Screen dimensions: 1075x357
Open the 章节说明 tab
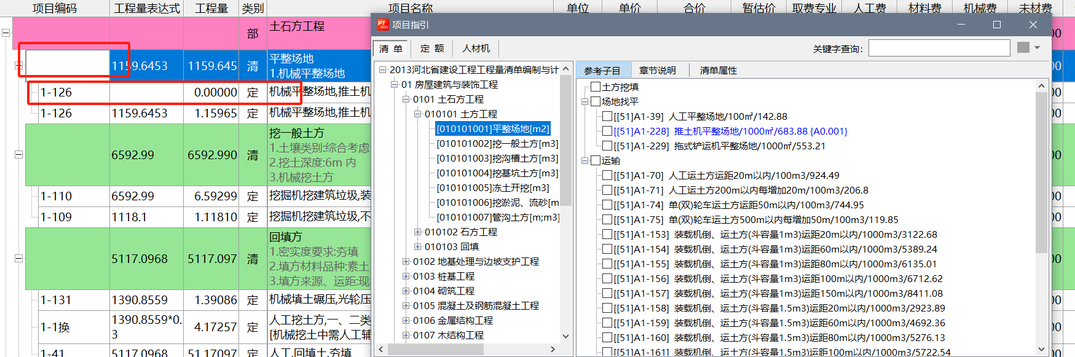tap(657, 71)
